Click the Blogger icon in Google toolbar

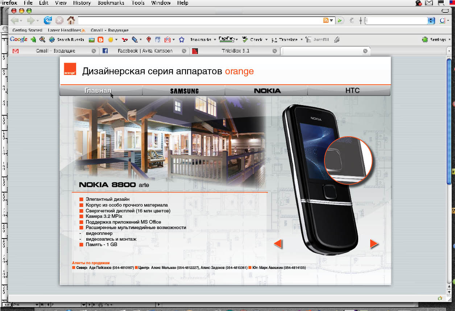pos(100,40)
